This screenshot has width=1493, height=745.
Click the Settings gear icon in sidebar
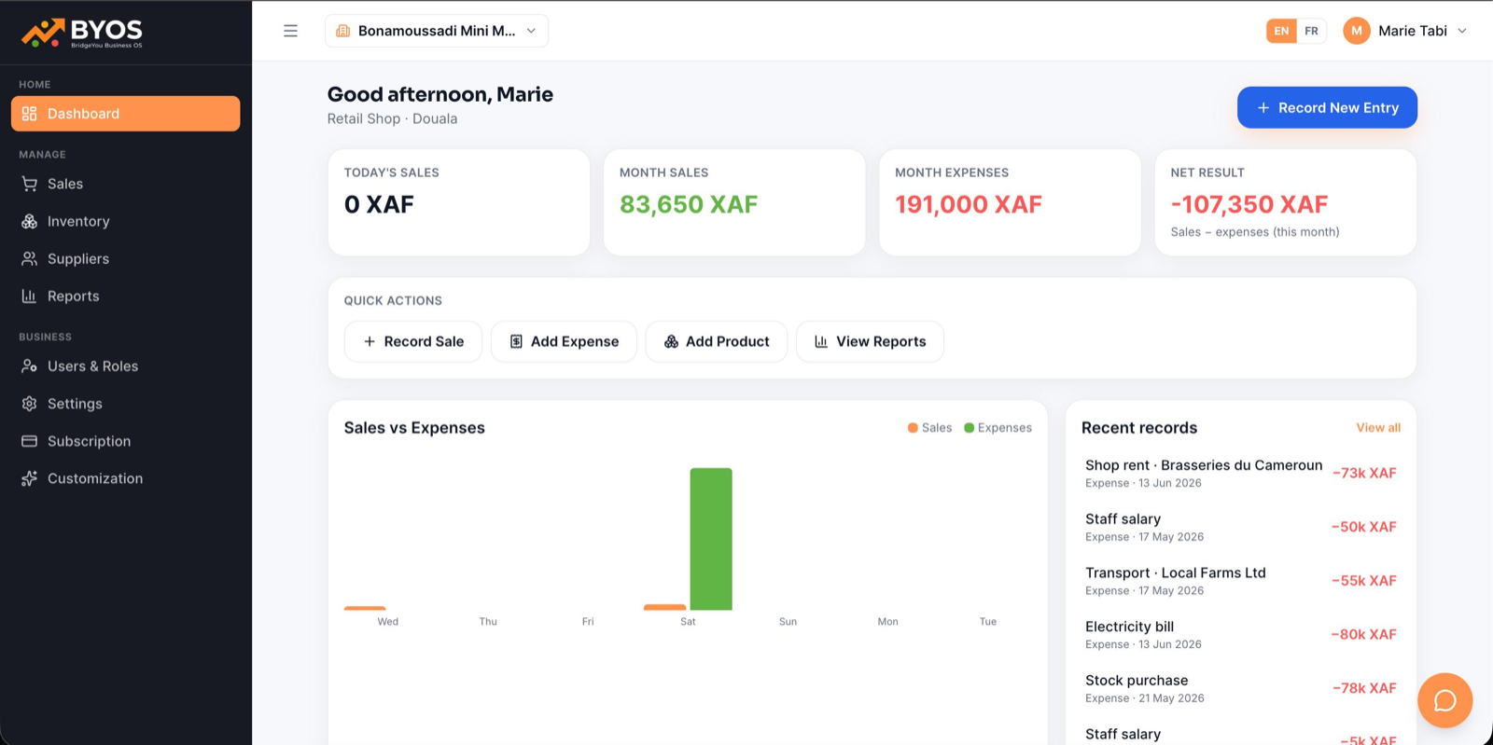click(x=30, y=404)
